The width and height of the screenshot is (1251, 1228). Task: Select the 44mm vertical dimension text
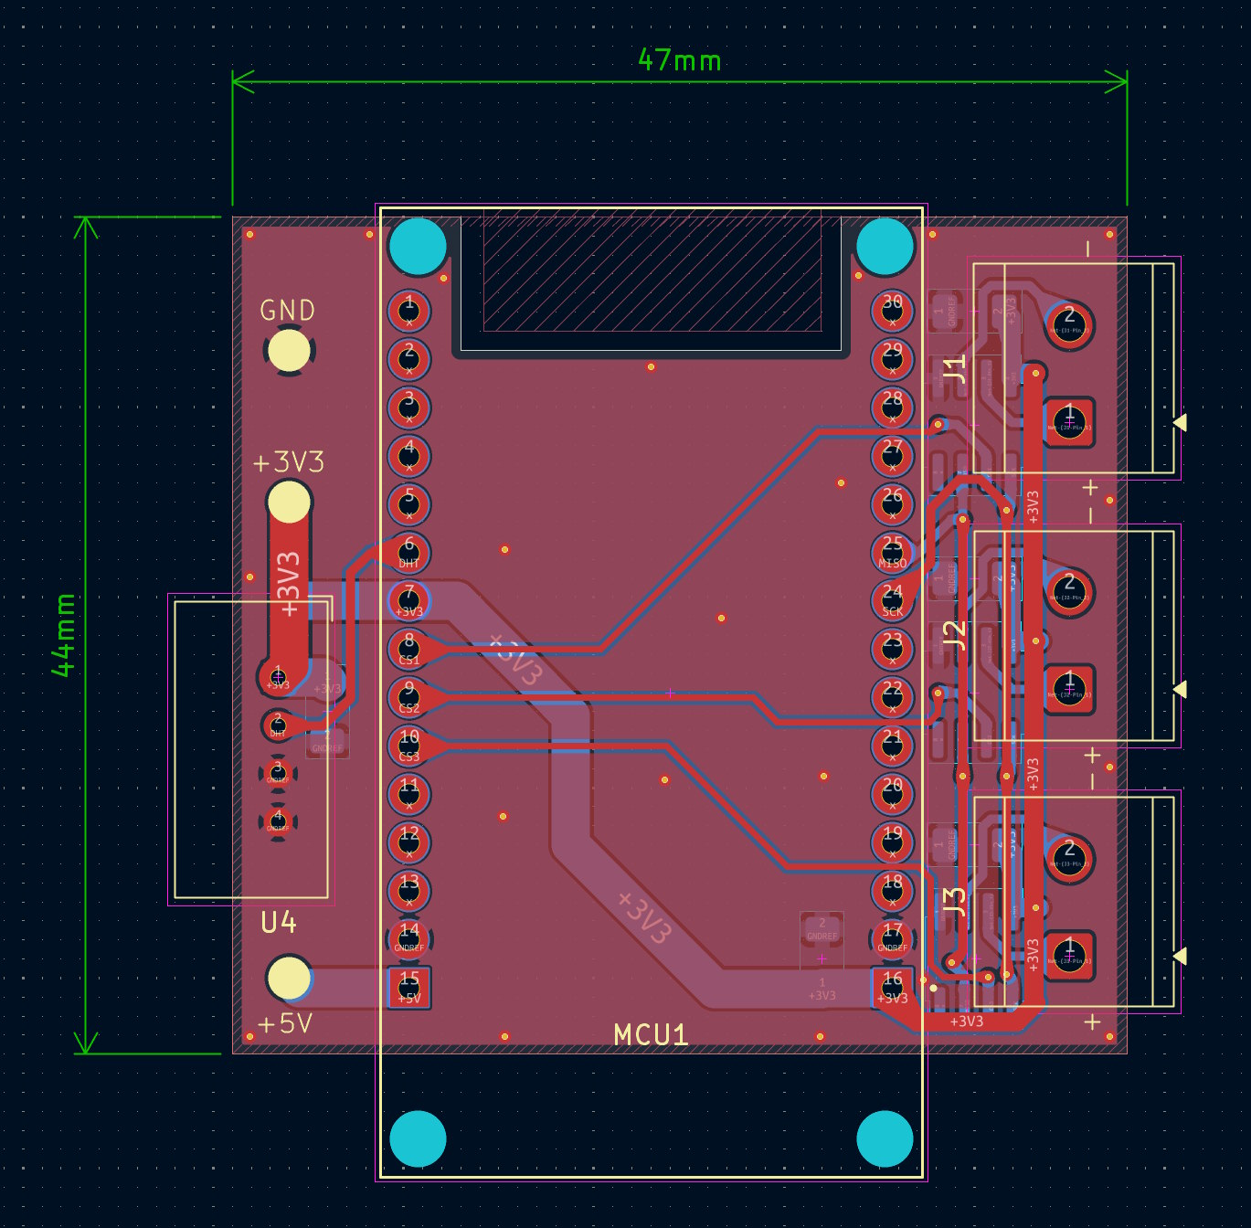click(64, 635)
